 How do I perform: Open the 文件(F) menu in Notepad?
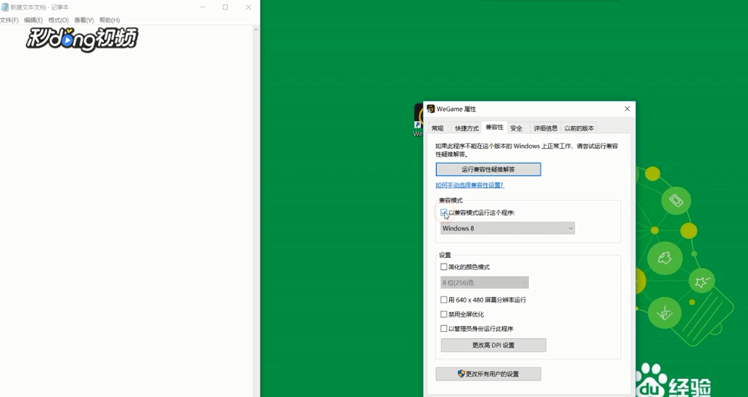9,20
